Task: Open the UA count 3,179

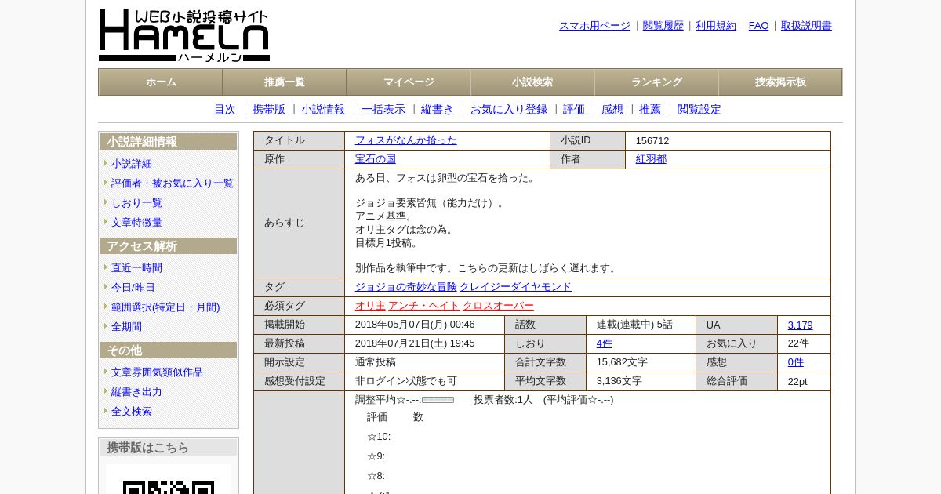Action: coord(800,325)
